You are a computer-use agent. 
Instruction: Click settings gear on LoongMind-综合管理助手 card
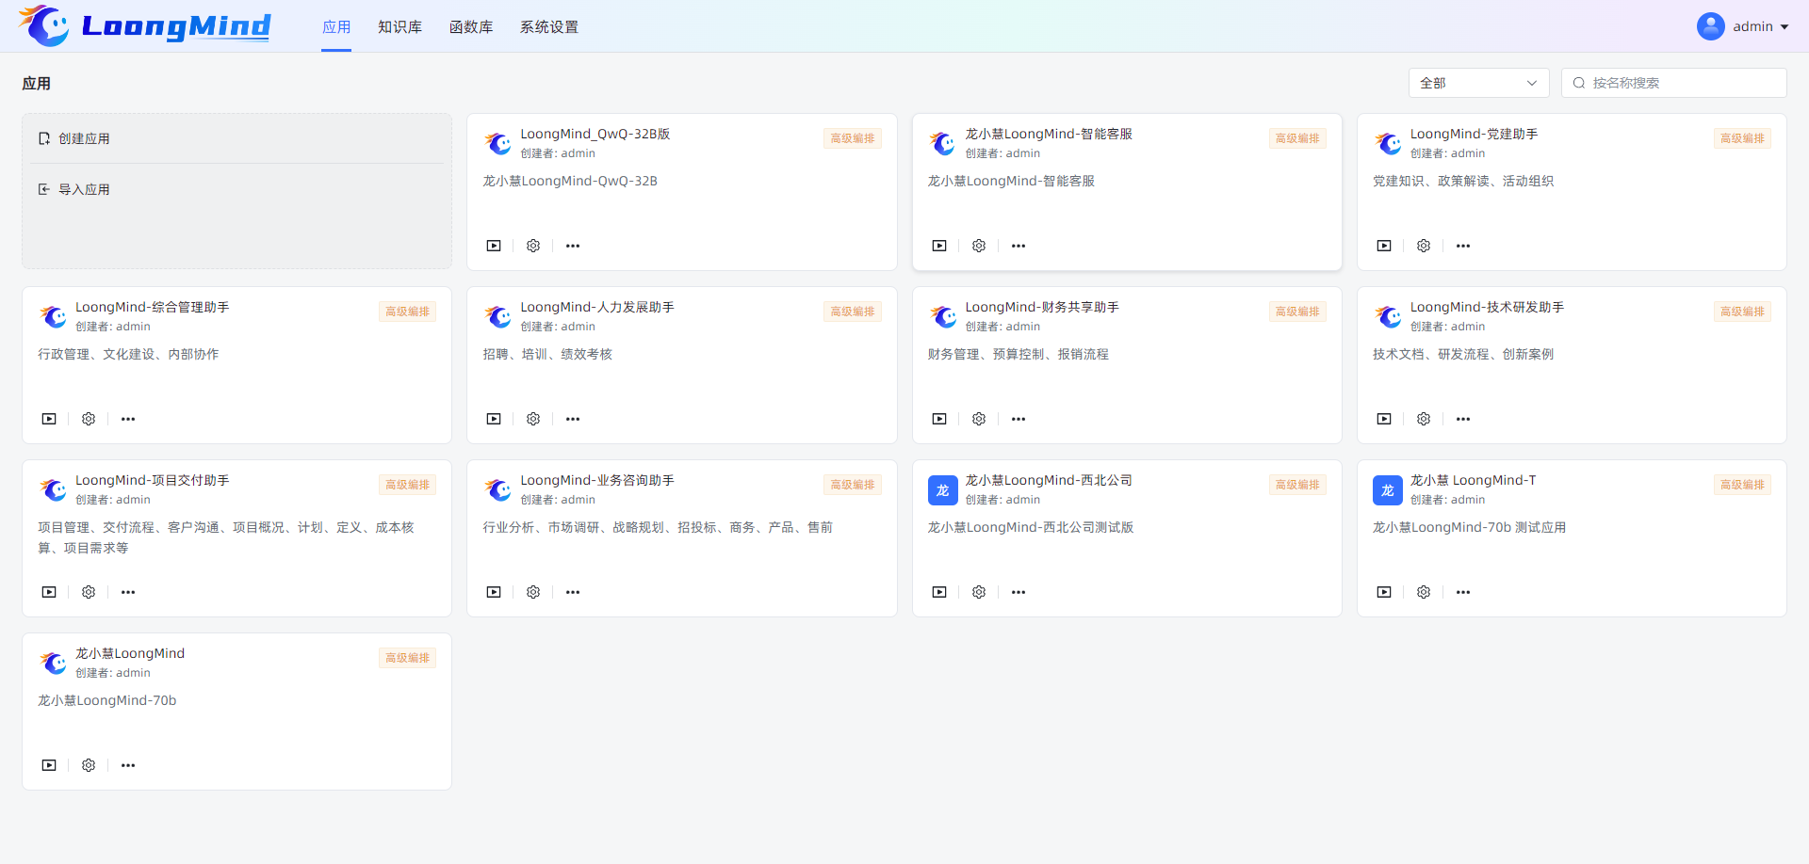[89, 419]
